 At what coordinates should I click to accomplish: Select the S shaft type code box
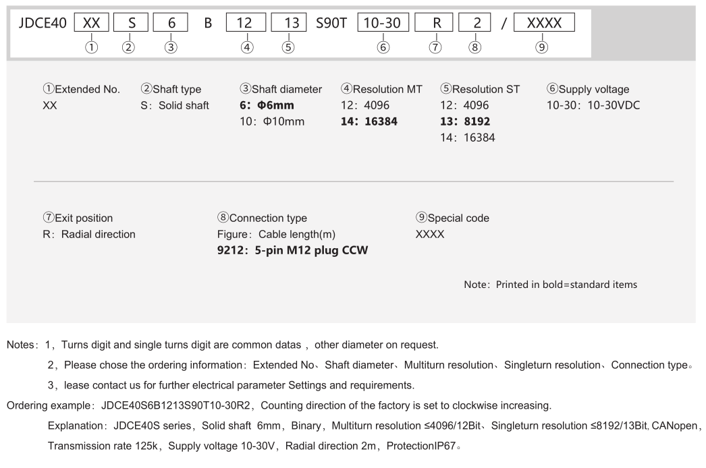pyautogui.click(x=131, y=23)
